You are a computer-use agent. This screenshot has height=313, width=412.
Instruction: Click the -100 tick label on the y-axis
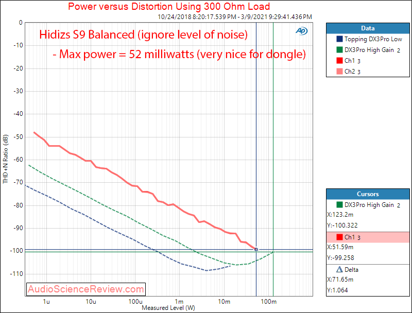tap(16, 251)
